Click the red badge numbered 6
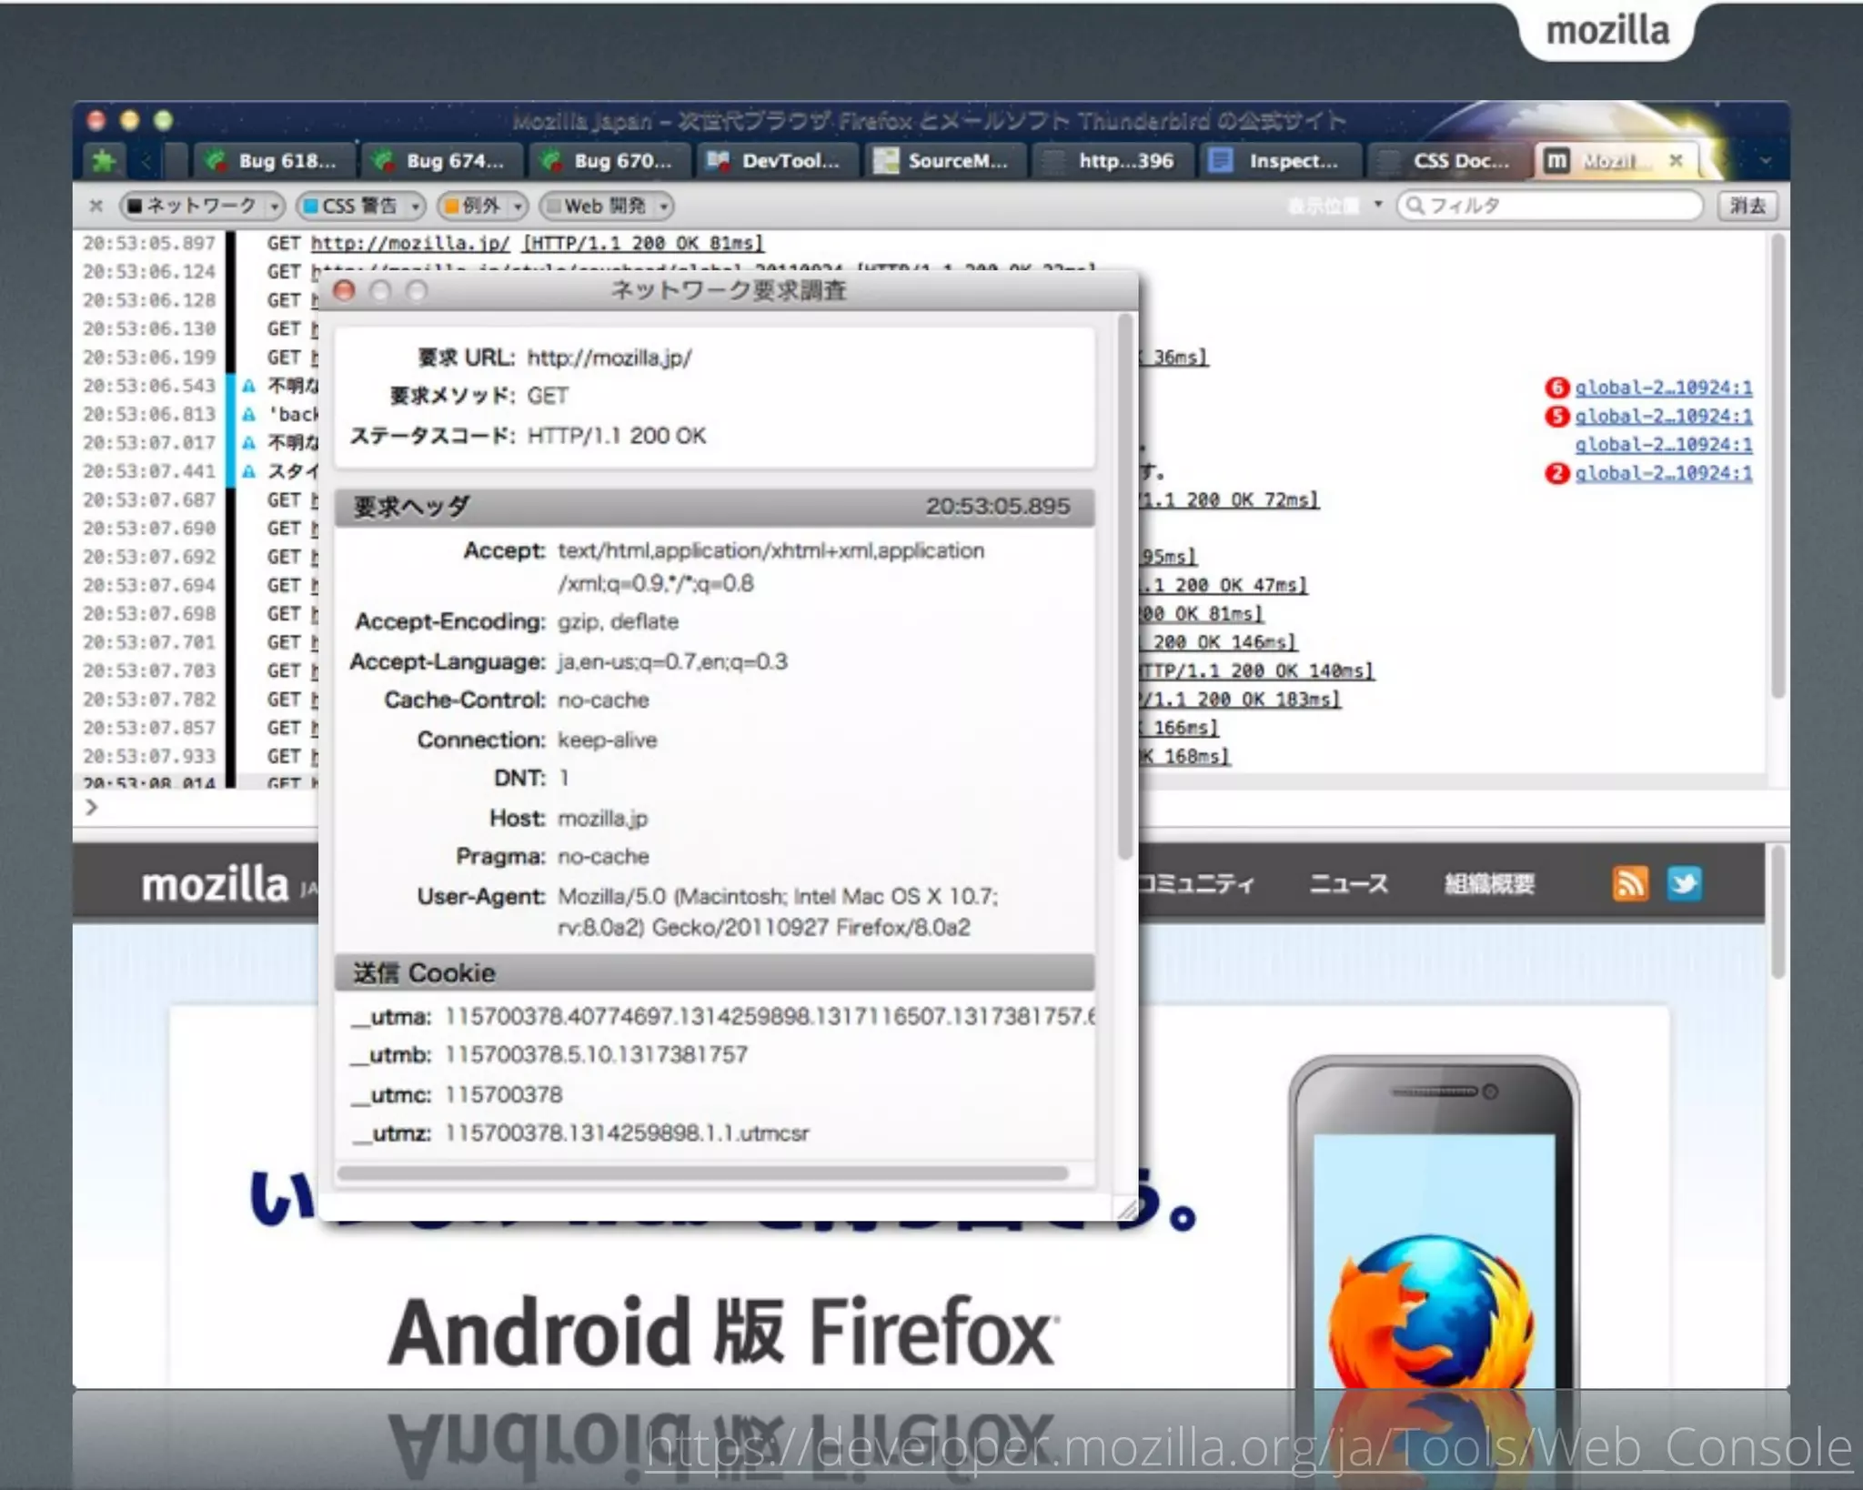 point(1557,388)
